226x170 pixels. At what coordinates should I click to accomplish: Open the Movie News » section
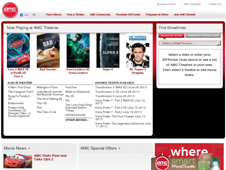17,148
